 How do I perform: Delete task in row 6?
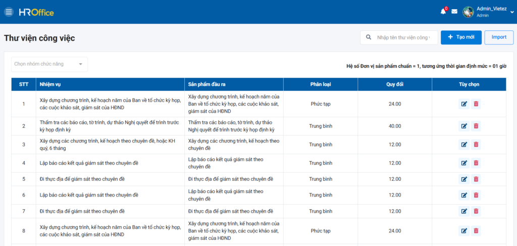tap(476, 195)
